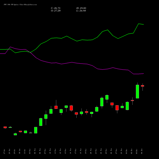
Task: Click the high price value H: 28.05
Action: (x=81, y=8)
